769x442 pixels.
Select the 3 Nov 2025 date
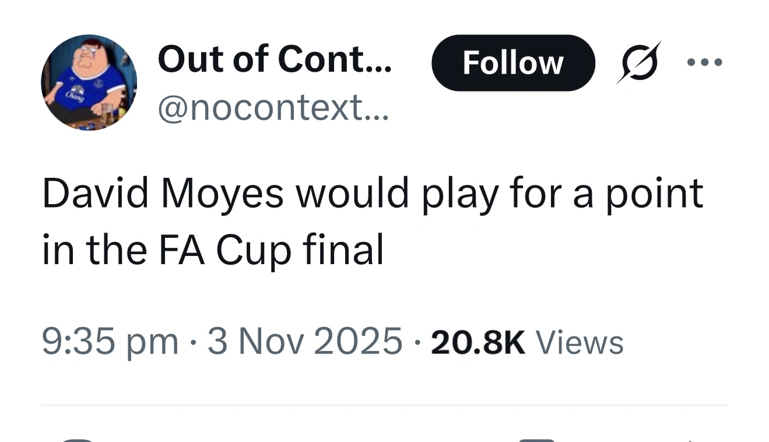tap(305, 341)
